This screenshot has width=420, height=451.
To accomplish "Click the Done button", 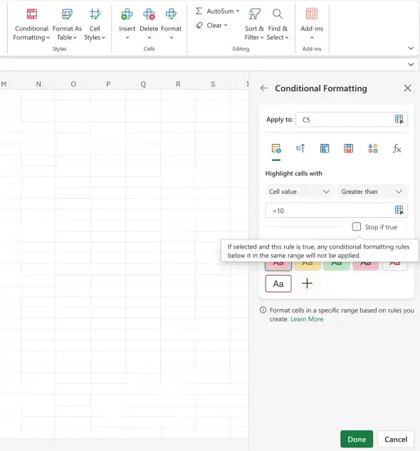I will coord(357,439).
